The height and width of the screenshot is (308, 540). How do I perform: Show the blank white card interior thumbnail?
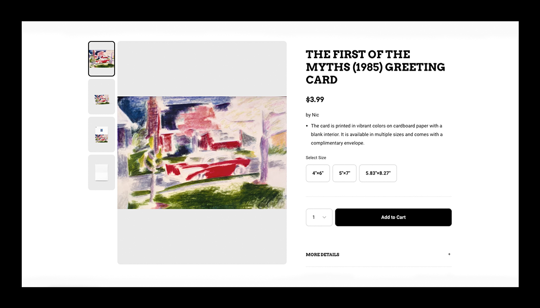tap(102, 172)
